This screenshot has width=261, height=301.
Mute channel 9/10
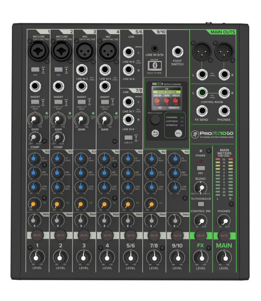(x=177, y=235)
